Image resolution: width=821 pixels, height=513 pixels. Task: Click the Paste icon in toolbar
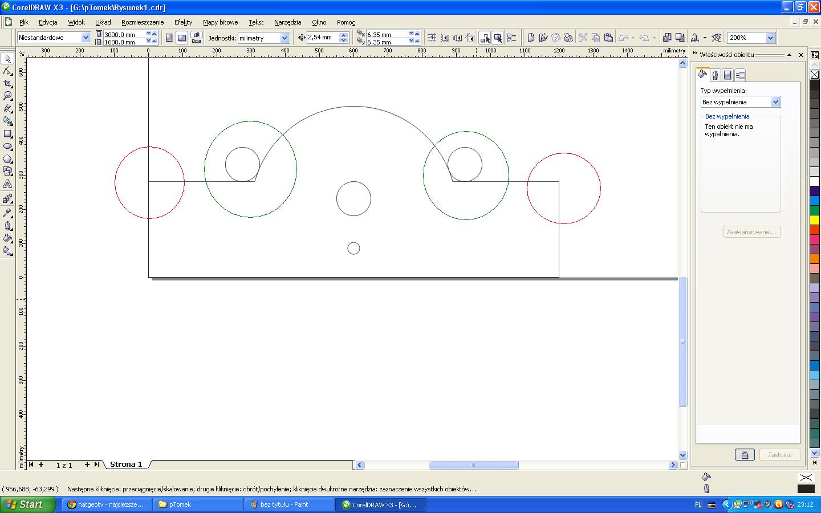pyautogui.click(x=608, y=38)
